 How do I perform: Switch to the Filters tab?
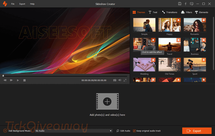click(187, 12)
